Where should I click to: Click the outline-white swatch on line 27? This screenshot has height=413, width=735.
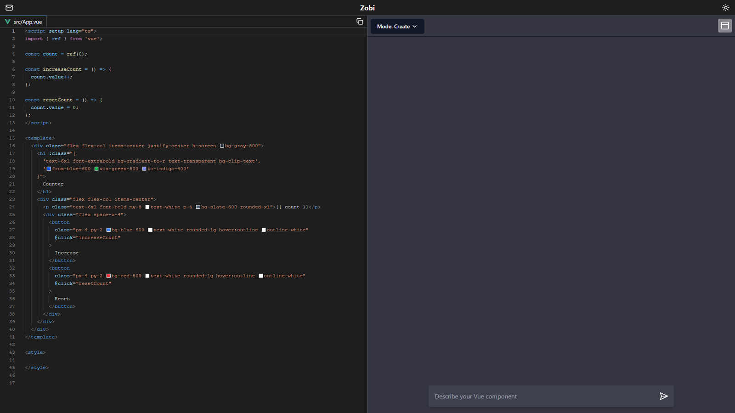[264, 230]
